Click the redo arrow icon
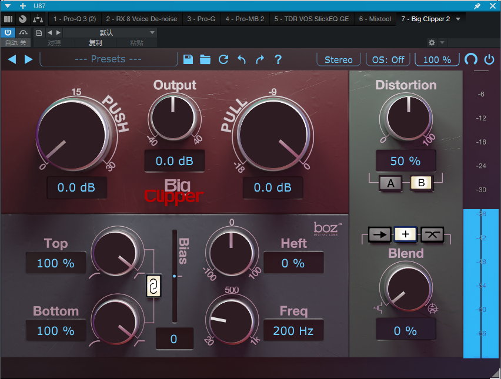Viewport: 501px width, 379px height. (260, 59)
